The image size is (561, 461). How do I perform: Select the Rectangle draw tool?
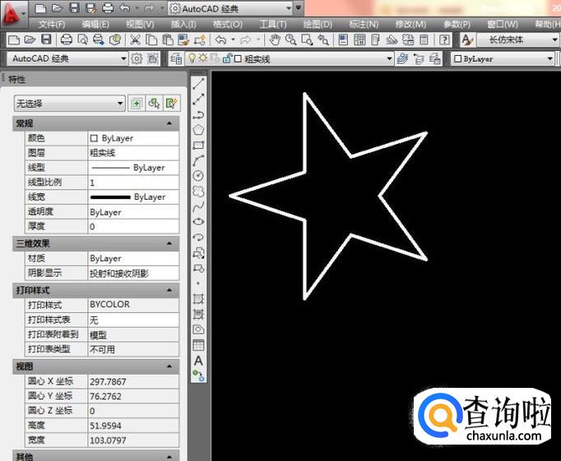(198, 145)
